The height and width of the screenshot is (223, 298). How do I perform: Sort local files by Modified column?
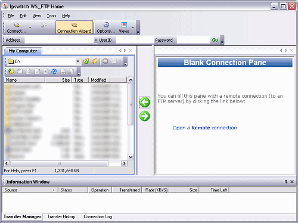107,80
